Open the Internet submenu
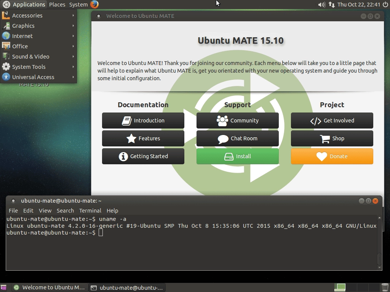The height and width of the screenshot is (292, 390). coord(38,36)
